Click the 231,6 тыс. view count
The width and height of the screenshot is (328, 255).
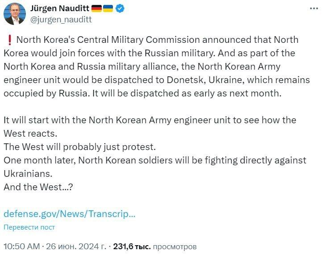[132, 246]
